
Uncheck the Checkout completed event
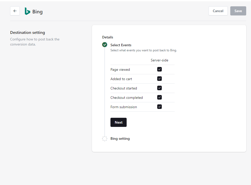tap(159, 97)
